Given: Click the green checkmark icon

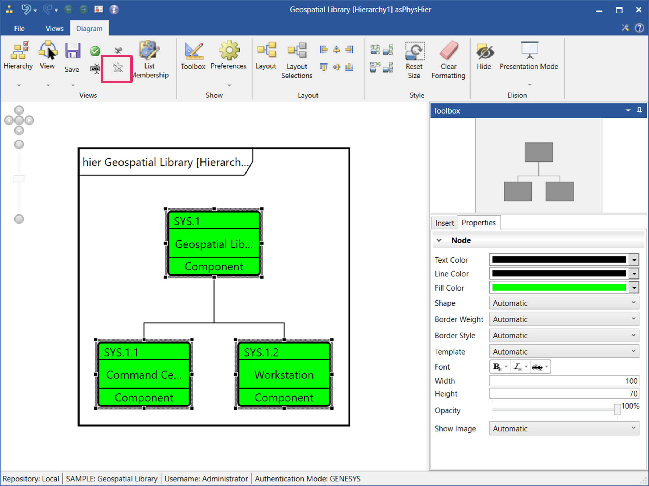Looking at the screenshot, I should 95,51.
